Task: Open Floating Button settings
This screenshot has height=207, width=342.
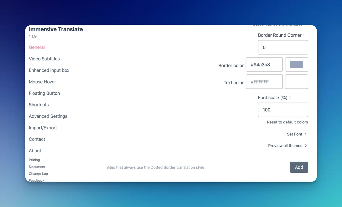Action: pos(44,93)
